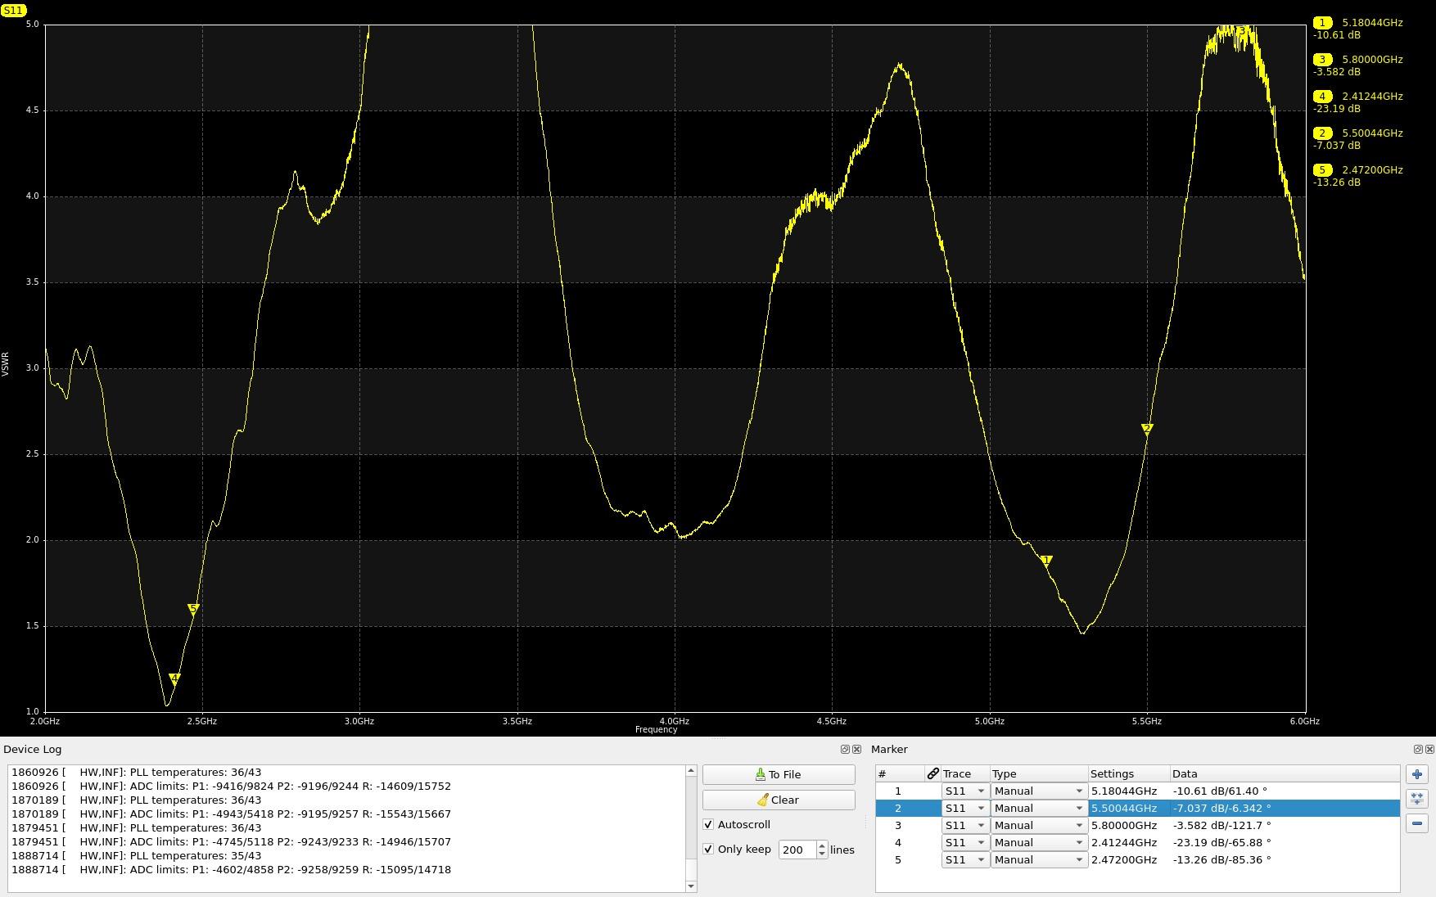
Task: Click the marker row number 3 cell
Action: (898, 826)
